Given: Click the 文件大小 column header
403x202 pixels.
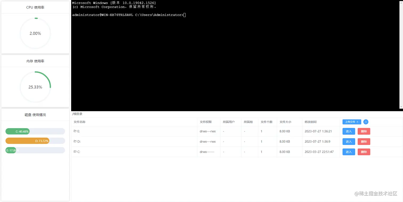Looking at the screenshot, I should [x=285, y=122].
